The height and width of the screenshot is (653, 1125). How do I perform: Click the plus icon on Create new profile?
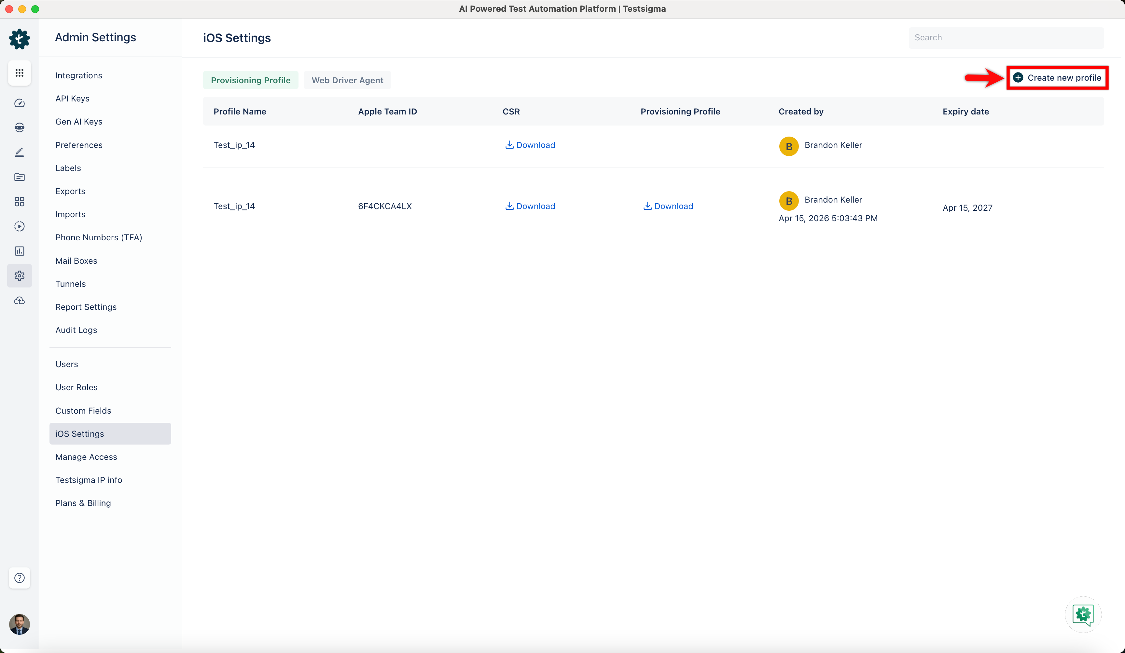1018,78
